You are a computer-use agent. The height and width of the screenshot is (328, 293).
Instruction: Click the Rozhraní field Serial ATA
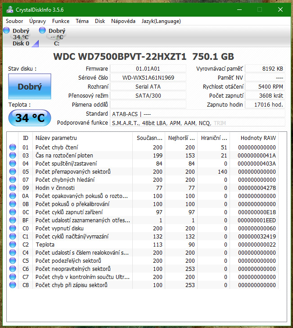tap(148, 86)
